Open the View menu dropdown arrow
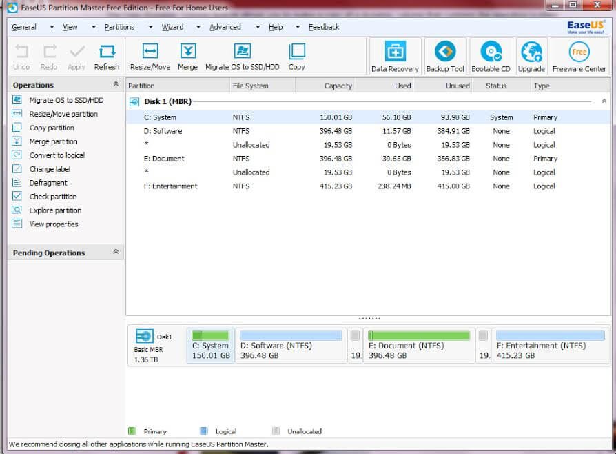616x454 pixels. point(94,27)
